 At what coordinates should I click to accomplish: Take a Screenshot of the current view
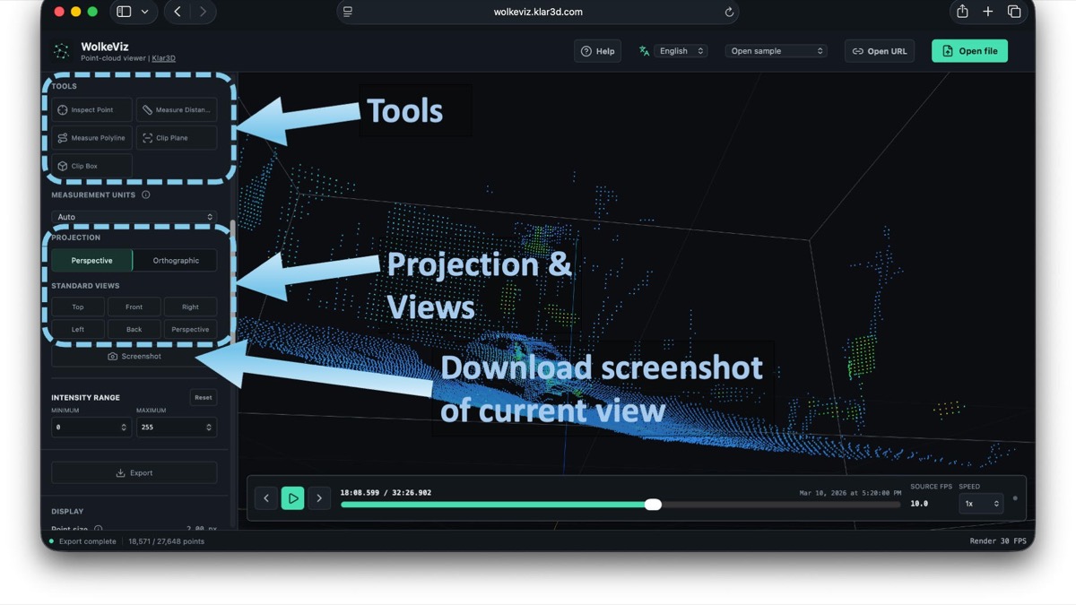tap(134, 356)
